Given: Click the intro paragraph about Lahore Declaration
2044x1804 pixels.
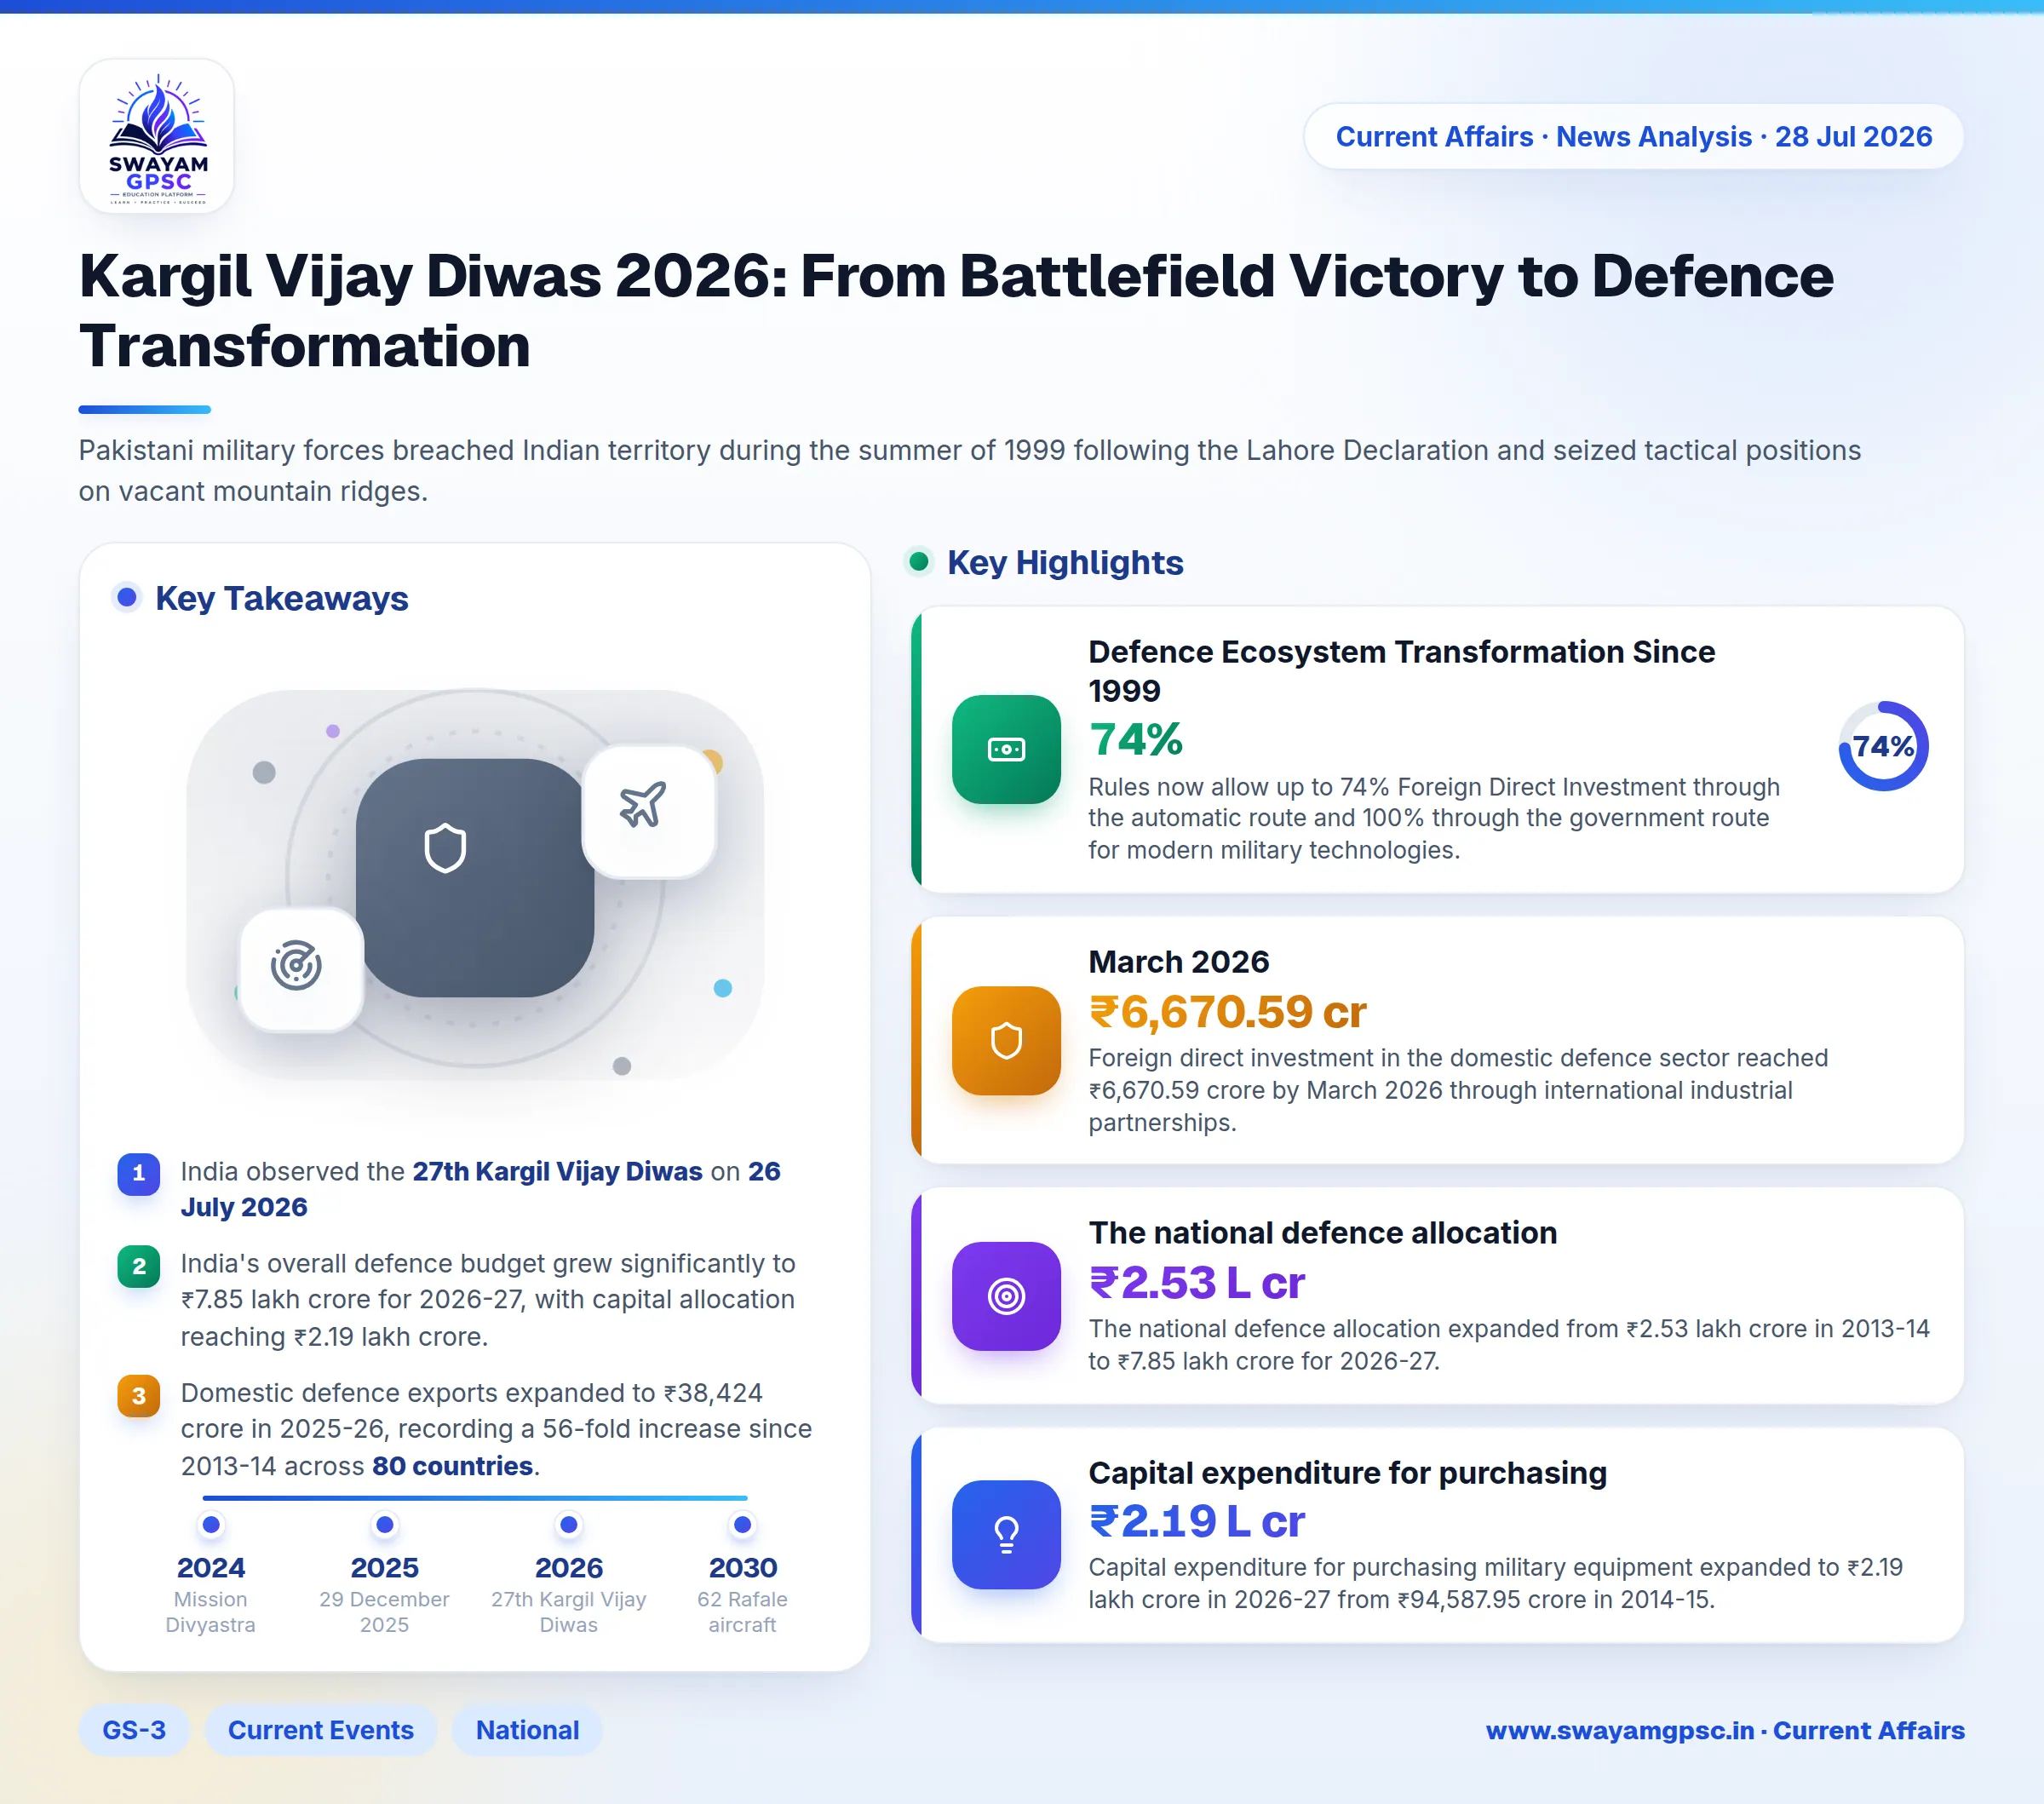Looking at the screenshot, I should [970, 471].
